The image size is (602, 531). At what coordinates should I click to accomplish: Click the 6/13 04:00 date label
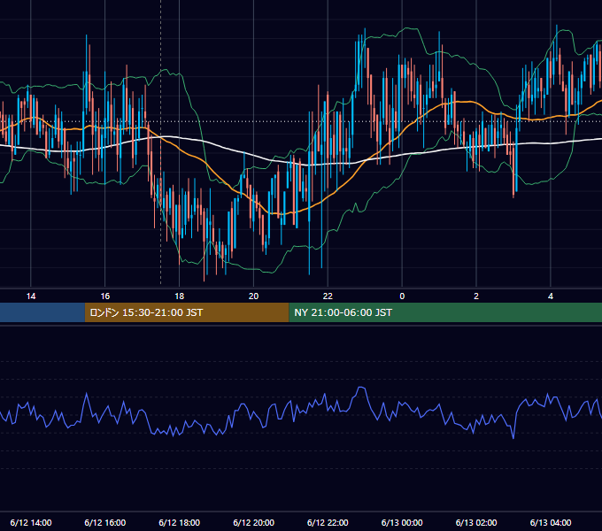point(551,522)
